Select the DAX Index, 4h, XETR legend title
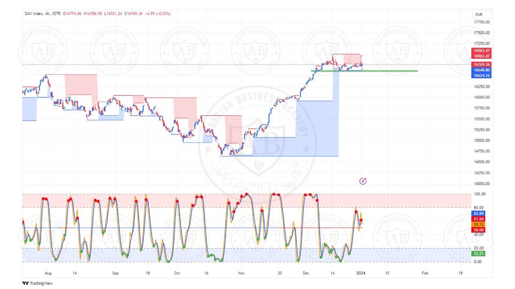 point(43,14)
